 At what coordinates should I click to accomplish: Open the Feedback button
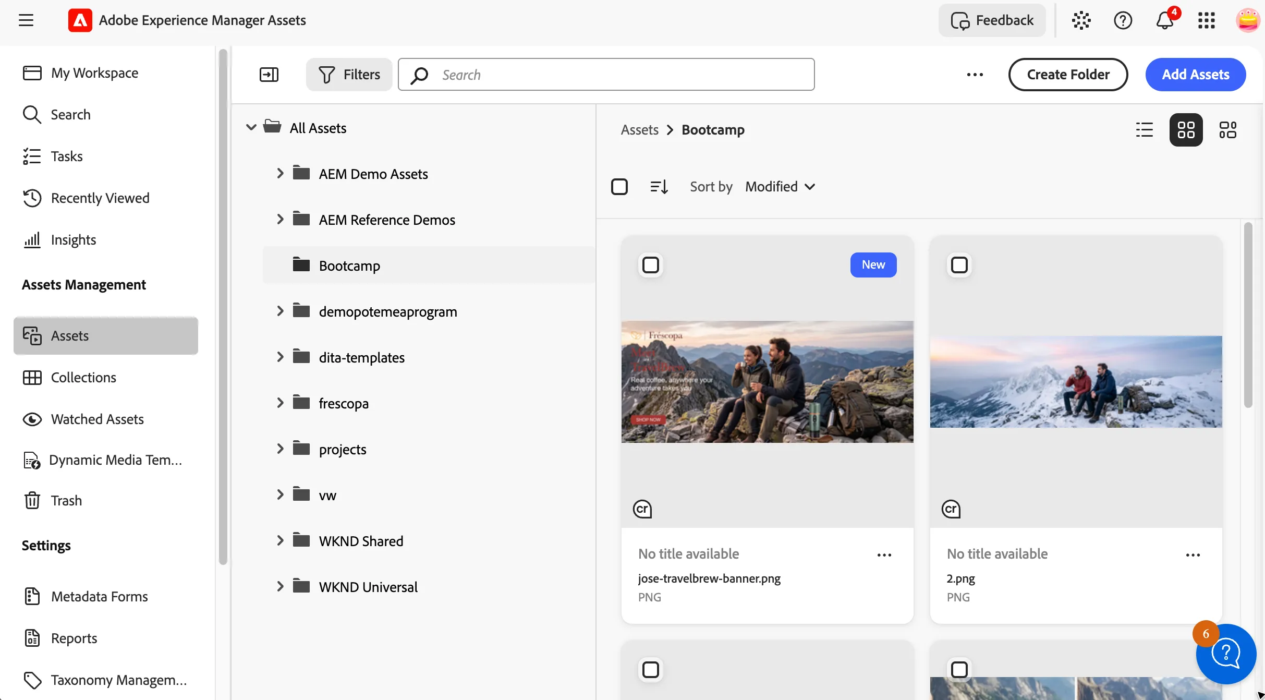pos(992,20)
